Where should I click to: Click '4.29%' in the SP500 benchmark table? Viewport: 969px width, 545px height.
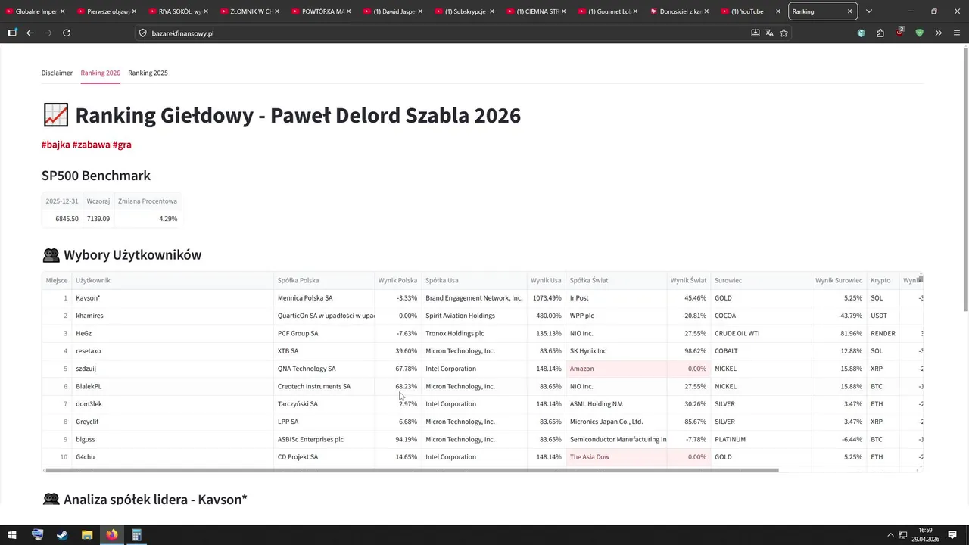click(x=148, y=219)
